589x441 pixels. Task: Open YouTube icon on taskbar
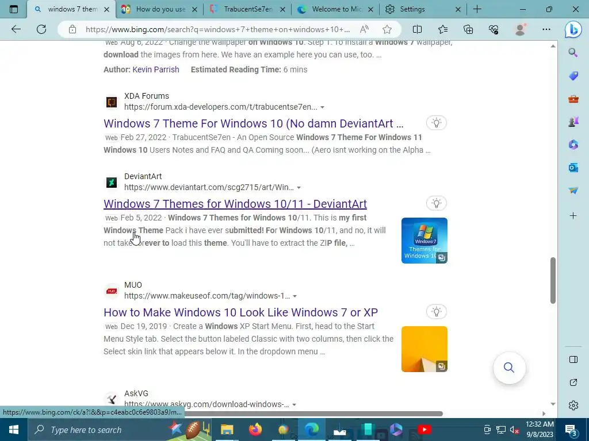[x=424, y=430]
